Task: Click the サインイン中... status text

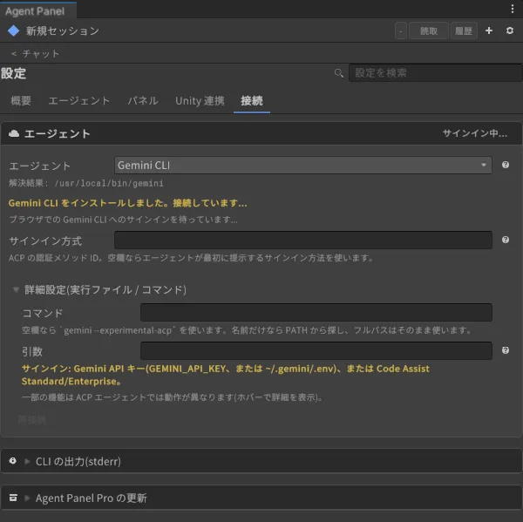Action: (x=475, y=133)
